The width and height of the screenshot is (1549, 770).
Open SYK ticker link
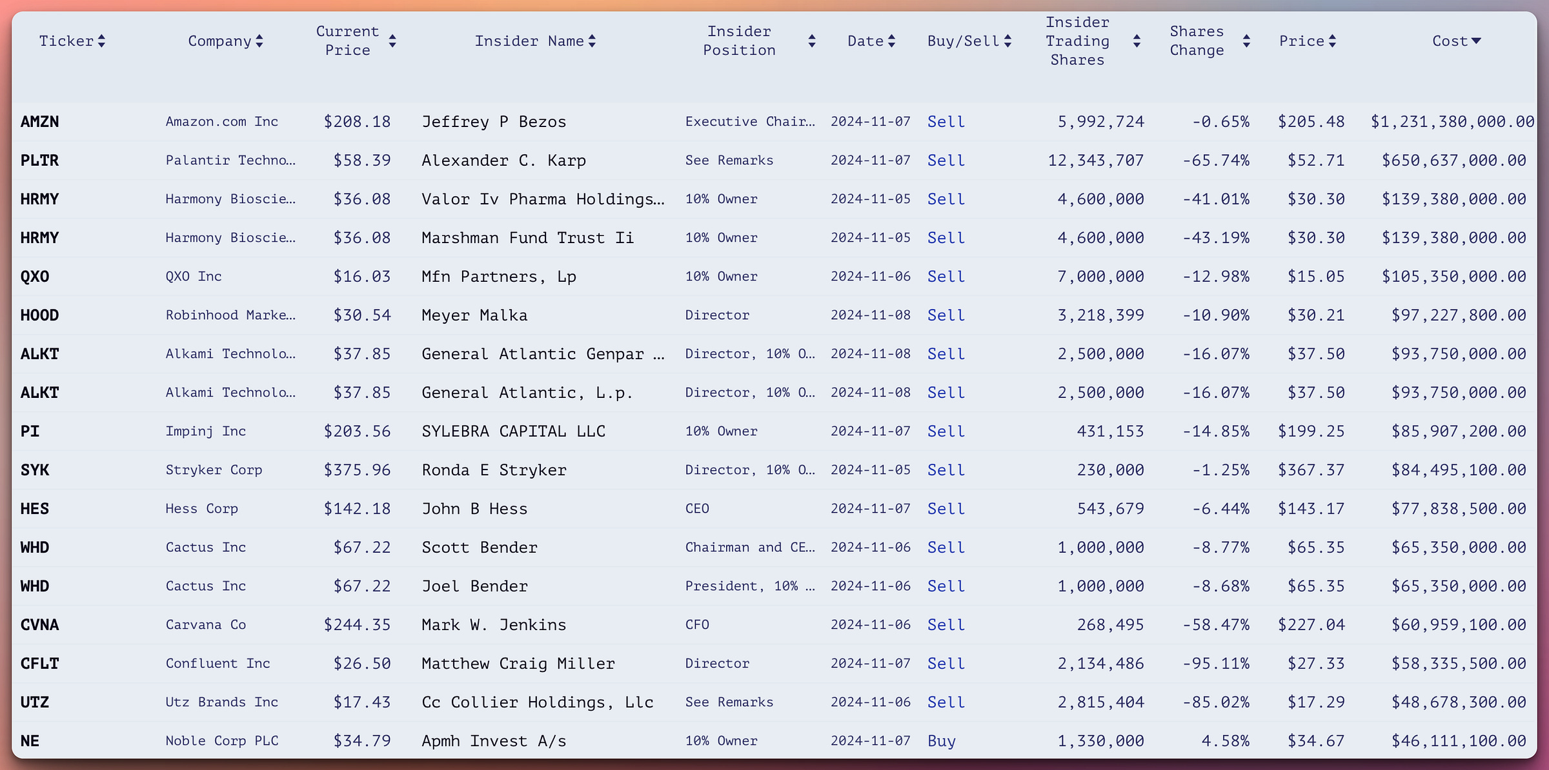click(x=35, y=470)
